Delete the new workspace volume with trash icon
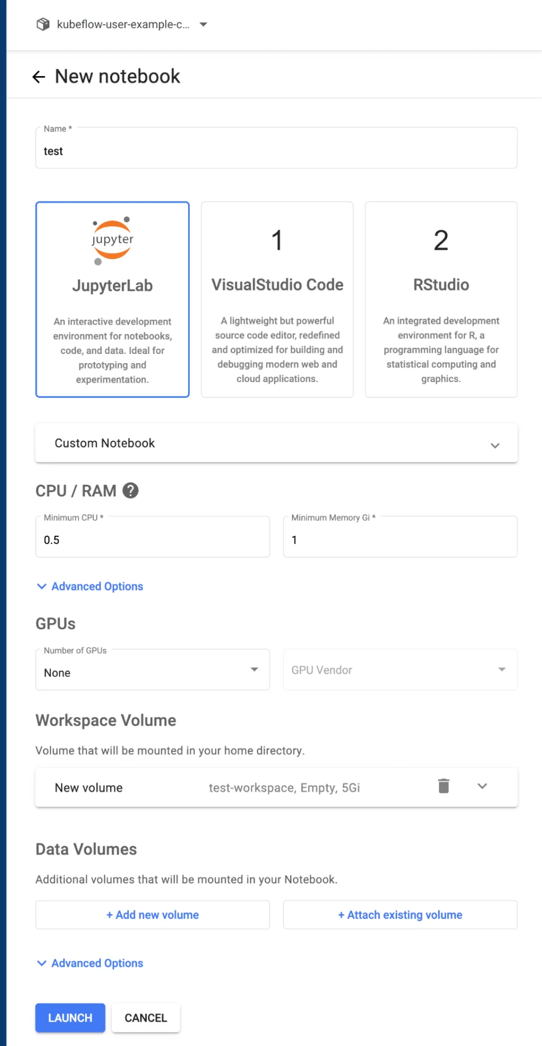This screenshot has height=1046, width=542. (443, 786)
